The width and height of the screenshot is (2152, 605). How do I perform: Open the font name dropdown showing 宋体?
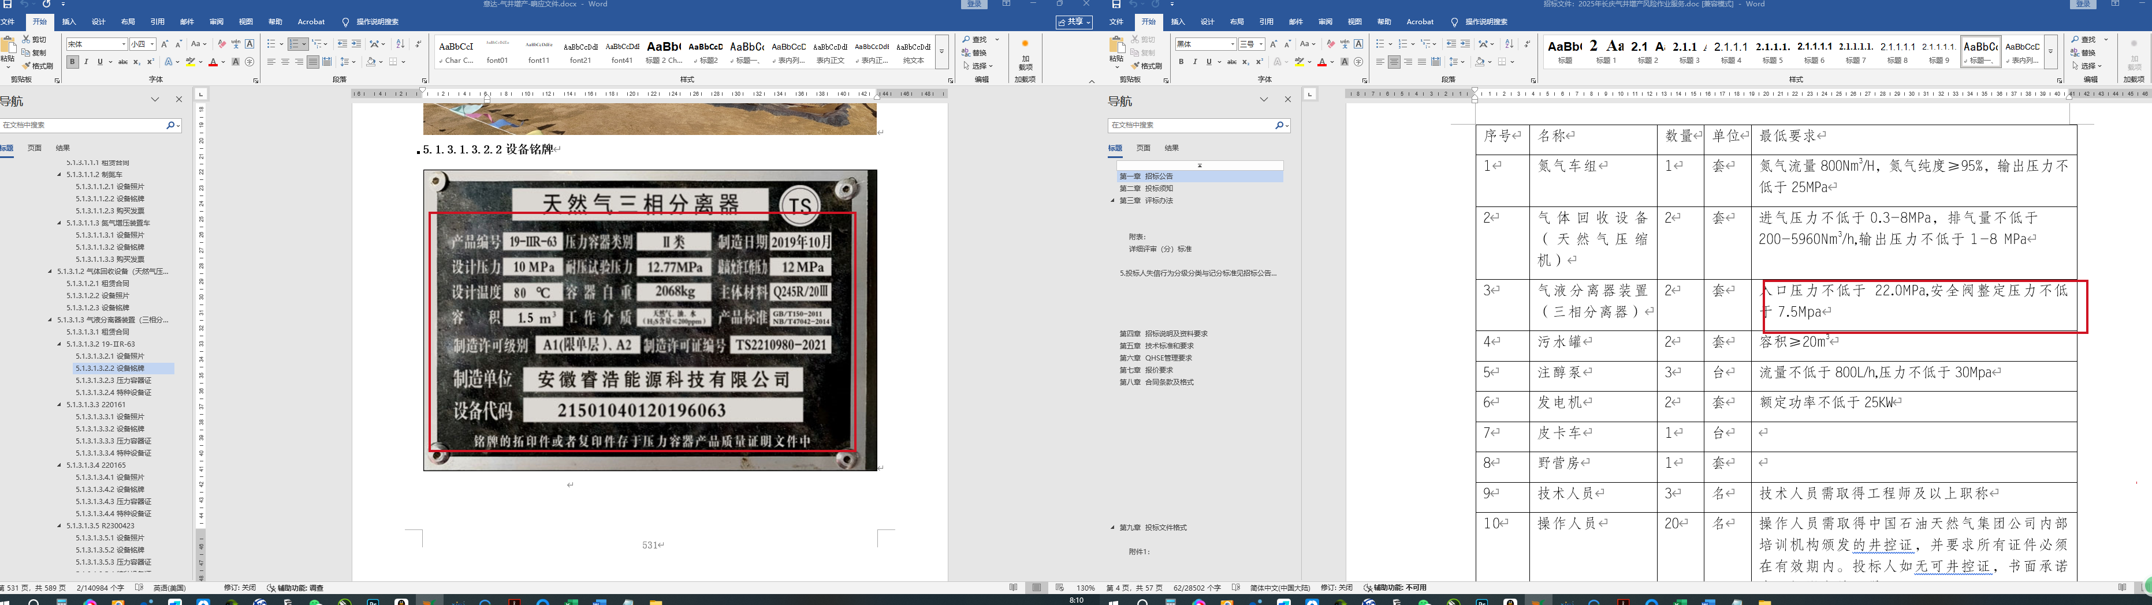pos(124,44)
